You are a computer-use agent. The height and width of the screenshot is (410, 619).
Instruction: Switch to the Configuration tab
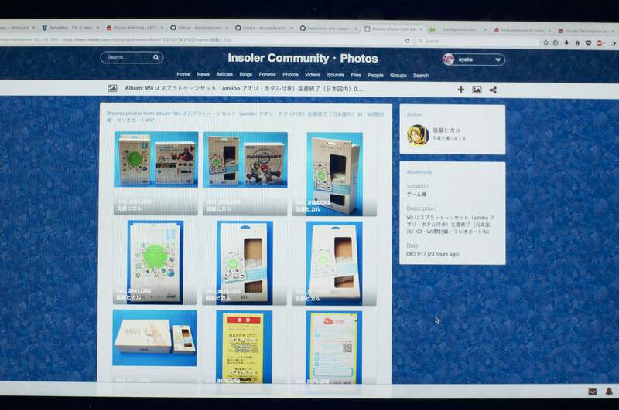click(x=458, y=29)
